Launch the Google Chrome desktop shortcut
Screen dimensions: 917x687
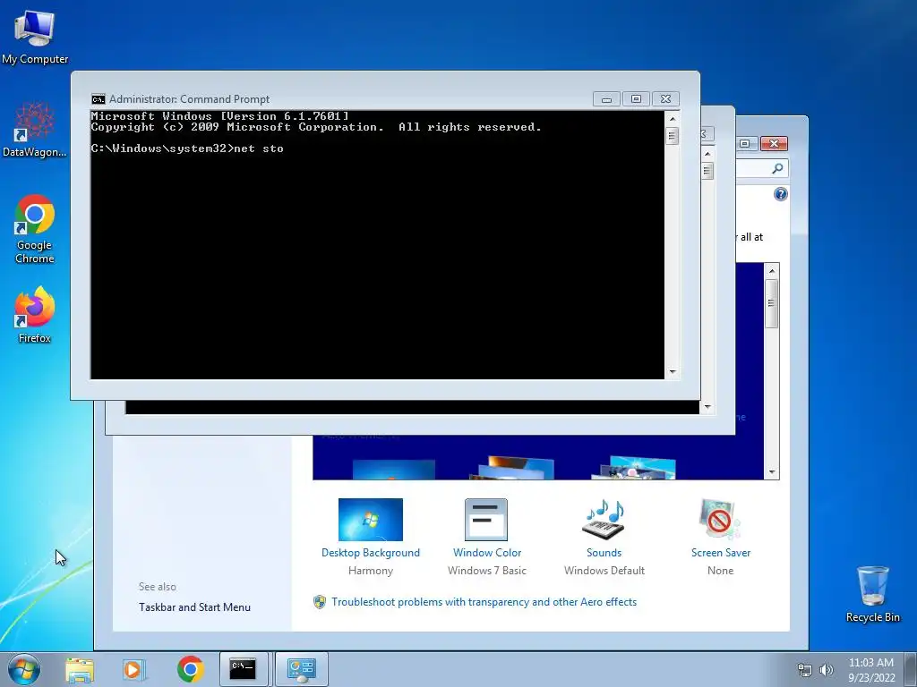35,229
